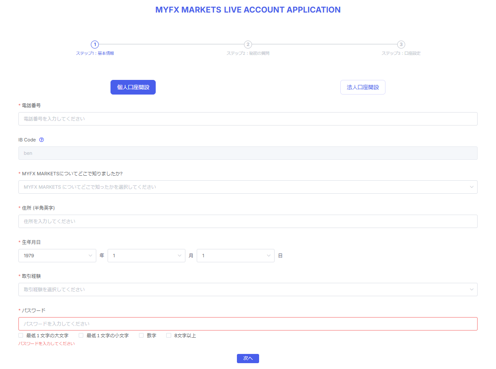
Task: Open the birth month dropdown
Action: [146, 256]
